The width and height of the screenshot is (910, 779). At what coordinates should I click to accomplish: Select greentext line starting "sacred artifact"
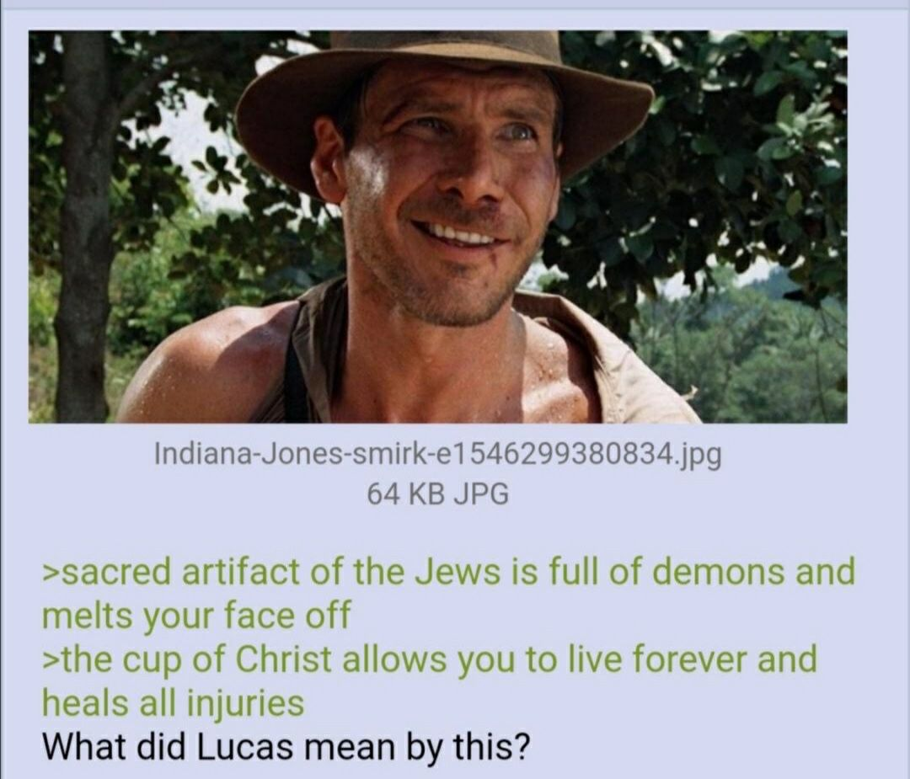click(448, 571)
